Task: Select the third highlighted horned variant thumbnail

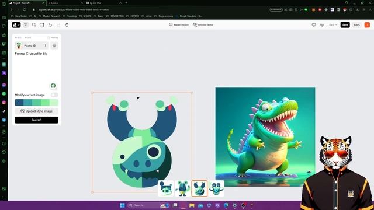Action: click(x=199, y=188)
